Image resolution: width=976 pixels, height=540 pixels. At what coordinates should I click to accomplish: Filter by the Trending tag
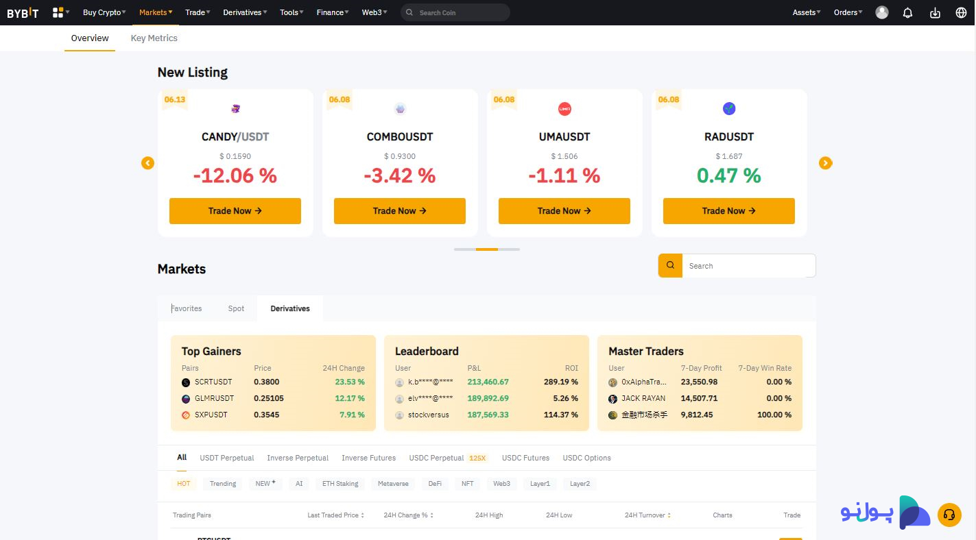tap(223, 484)
